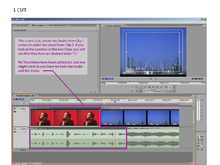Viewport: 220px width, 165px height.
Task: Collapse the Audio 1 track
Action: pyautogui.click(x=20, y=129)
